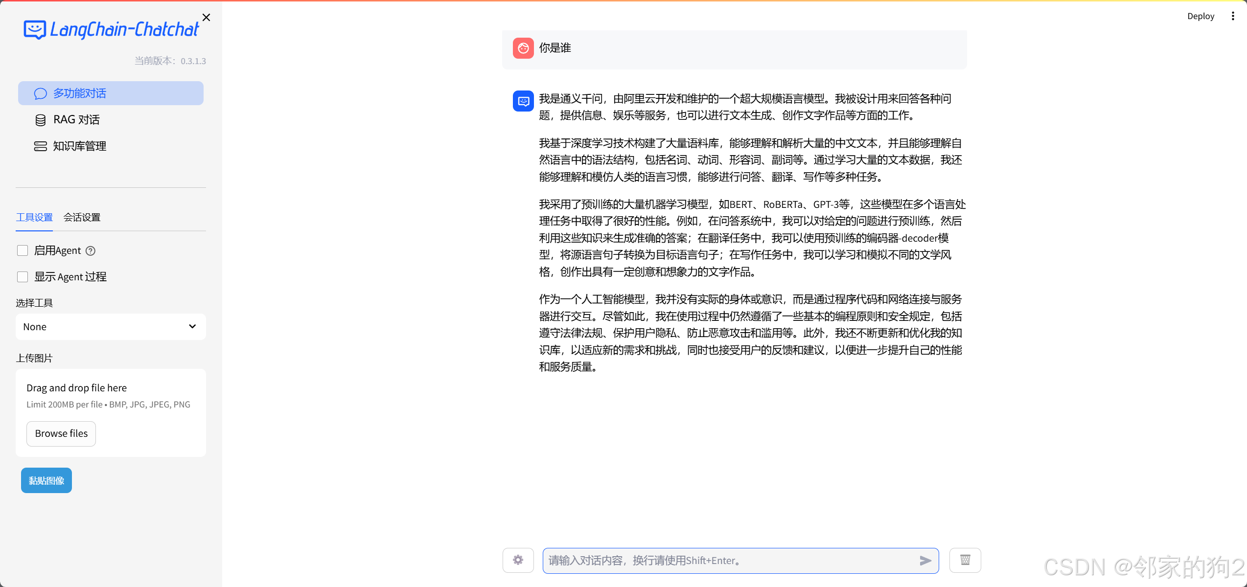Switch to the 工具设置 tab
1247x587 pixels.
34,217
